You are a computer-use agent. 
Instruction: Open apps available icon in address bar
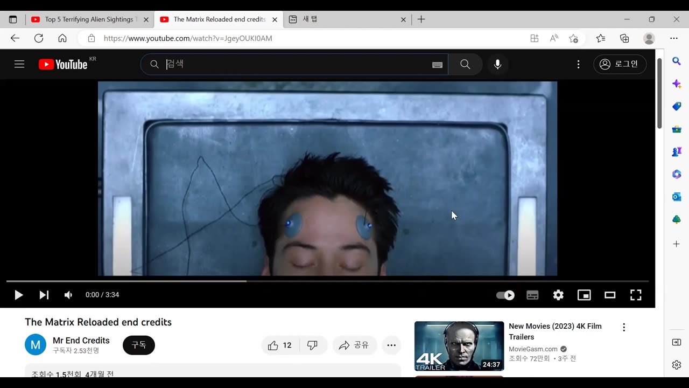[x=534, y=38]
